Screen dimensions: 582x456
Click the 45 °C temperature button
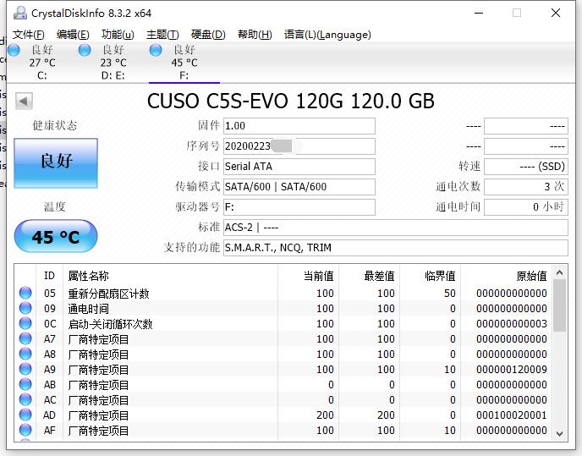[x=56, y=237]
